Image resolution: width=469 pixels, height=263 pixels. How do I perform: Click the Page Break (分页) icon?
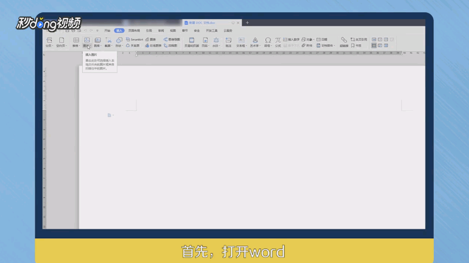point(49,40)
